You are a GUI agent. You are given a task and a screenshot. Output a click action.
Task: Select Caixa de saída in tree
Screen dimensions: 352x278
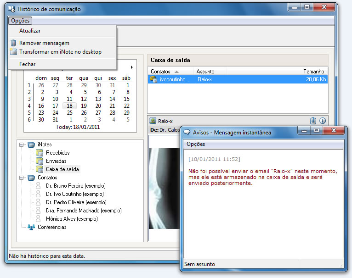tap(62, 169)
